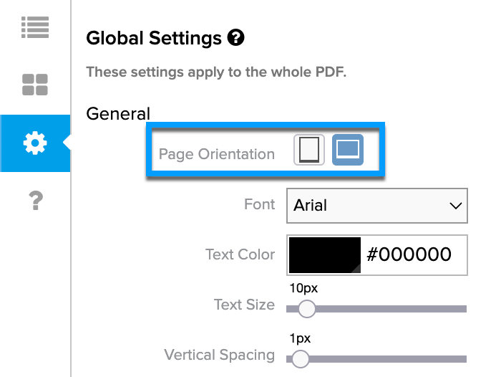Click the Page Orientation label
501x377 pixels.
tap(217, 154)
